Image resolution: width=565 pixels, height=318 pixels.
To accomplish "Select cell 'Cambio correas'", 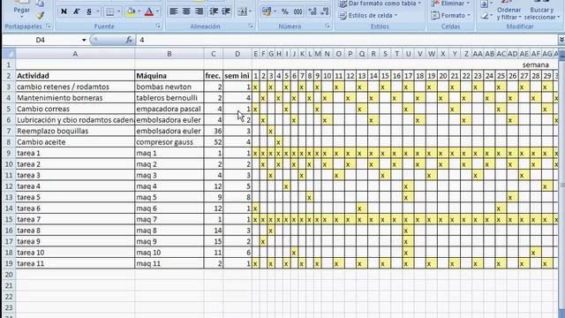I will click(x=75, y=109).
